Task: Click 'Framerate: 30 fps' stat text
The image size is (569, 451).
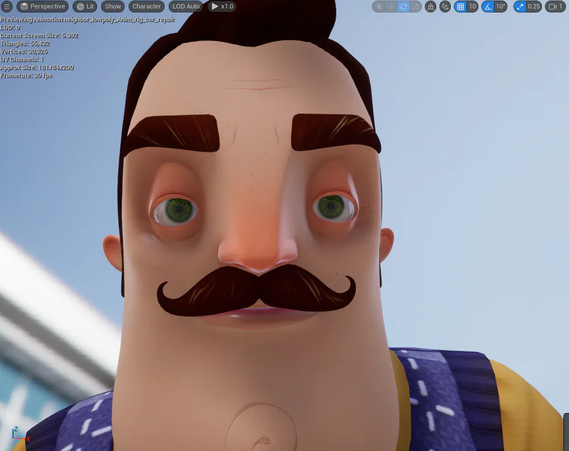Action: click(x=26, y=75)
